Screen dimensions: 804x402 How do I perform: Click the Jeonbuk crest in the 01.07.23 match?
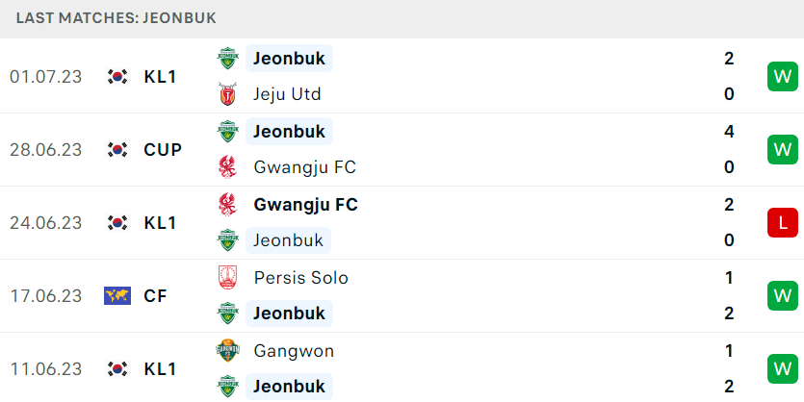[227, 58]
